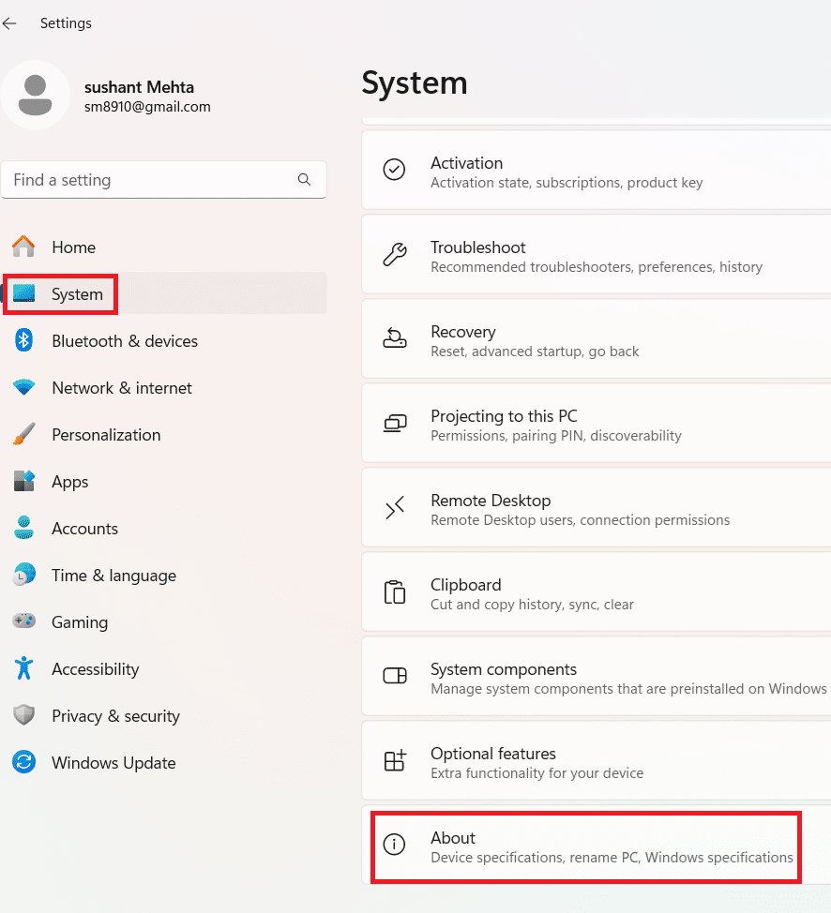Type in the Find a setting box
Screen dimensions: 831x913
tap(150, 180)
